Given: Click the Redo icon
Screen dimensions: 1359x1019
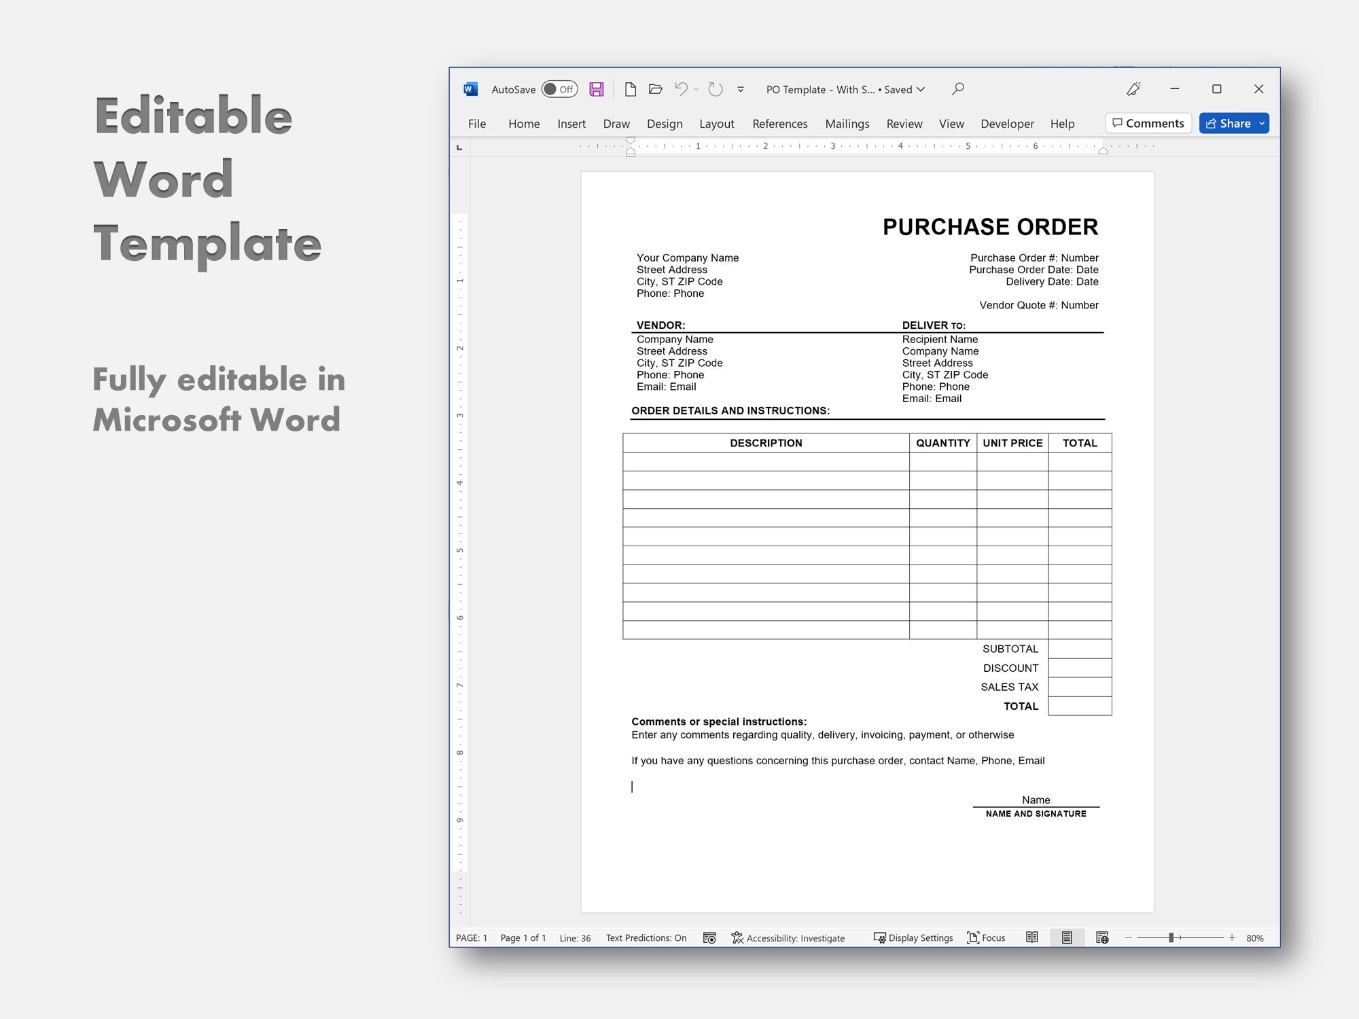Looking at the screenshot, I should (713, 89).
